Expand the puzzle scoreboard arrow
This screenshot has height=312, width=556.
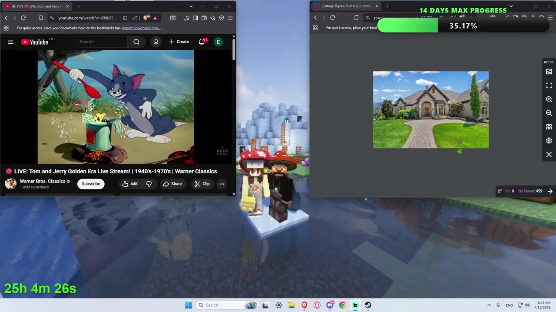click(x=550, y=191)
